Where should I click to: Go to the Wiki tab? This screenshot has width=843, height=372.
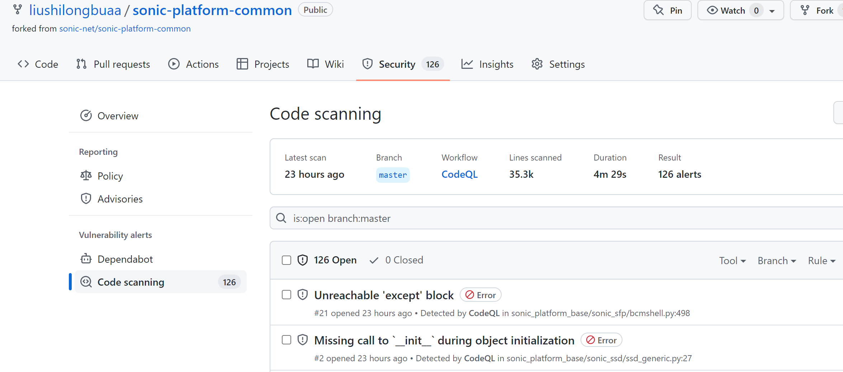326,64
